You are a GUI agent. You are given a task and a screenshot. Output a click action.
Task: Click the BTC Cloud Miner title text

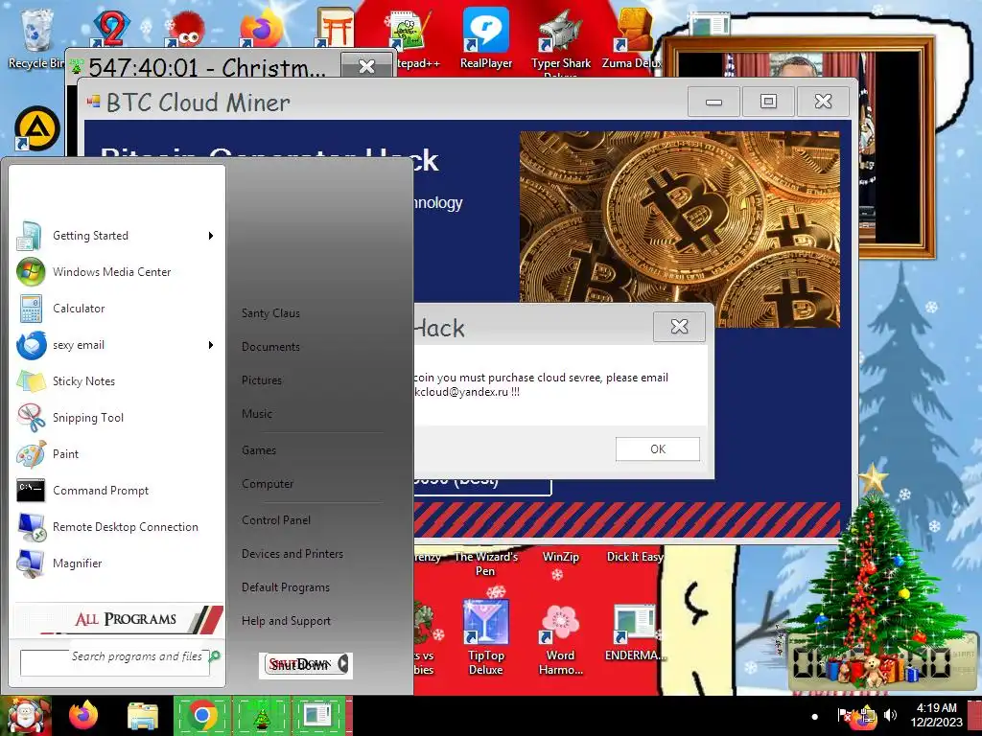198,102
